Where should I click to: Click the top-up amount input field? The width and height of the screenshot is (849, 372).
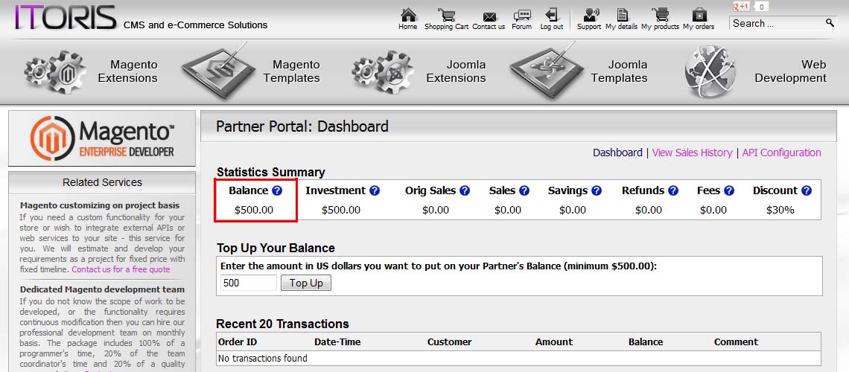pyautogui.click(x=249, y=283)
